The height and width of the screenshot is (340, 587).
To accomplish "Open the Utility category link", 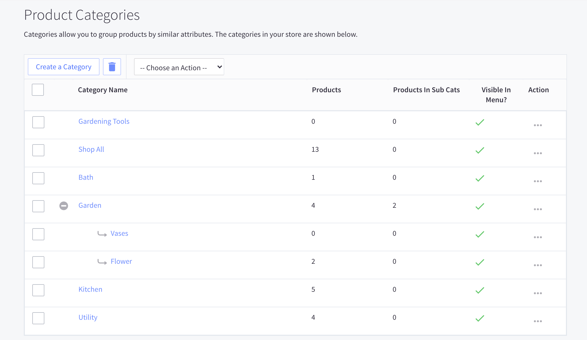I will click(x=88, y=317).
